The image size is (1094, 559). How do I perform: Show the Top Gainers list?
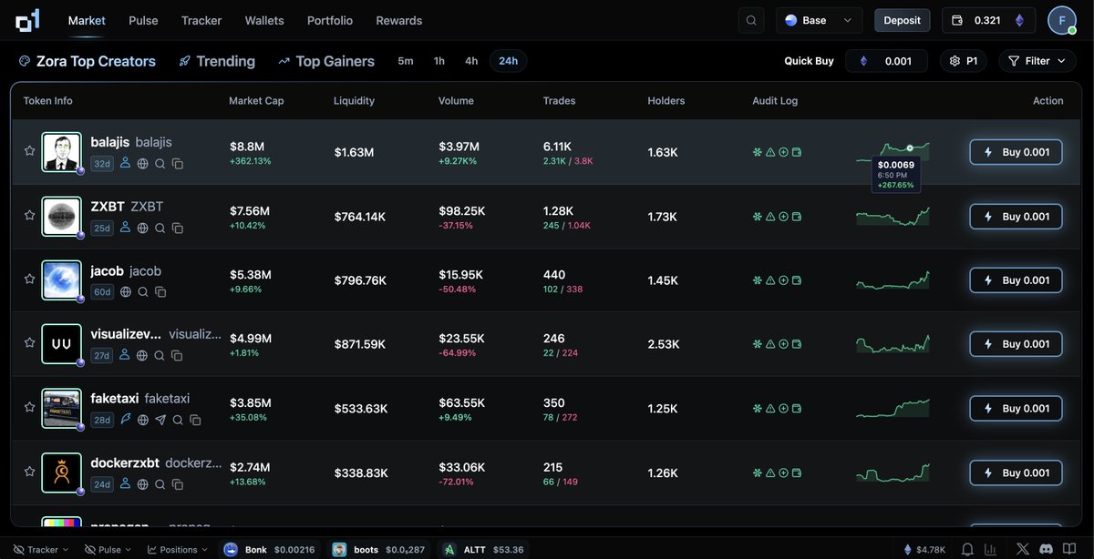[326, 61]
